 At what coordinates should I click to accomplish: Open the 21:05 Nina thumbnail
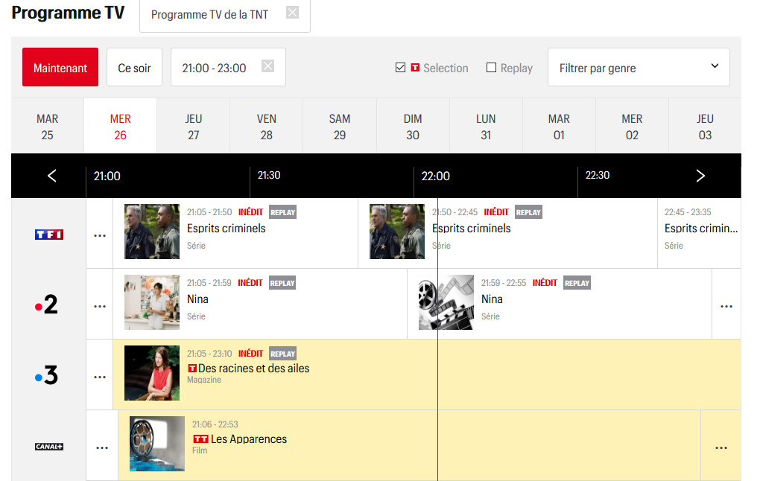tap(152, 302)
